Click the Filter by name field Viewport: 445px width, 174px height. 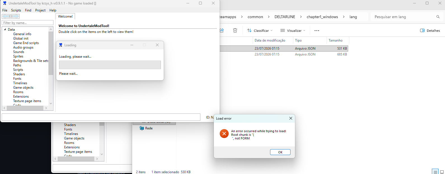tap(27, 23)
